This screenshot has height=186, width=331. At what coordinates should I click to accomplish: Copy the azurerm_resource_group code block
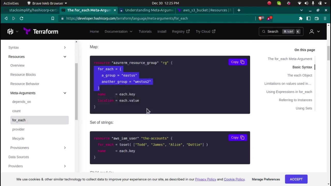tap(238, 62)
